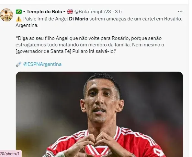The image size is (192, 157).
Task: Open the player's face photo attachment
Action: [99, 114]
